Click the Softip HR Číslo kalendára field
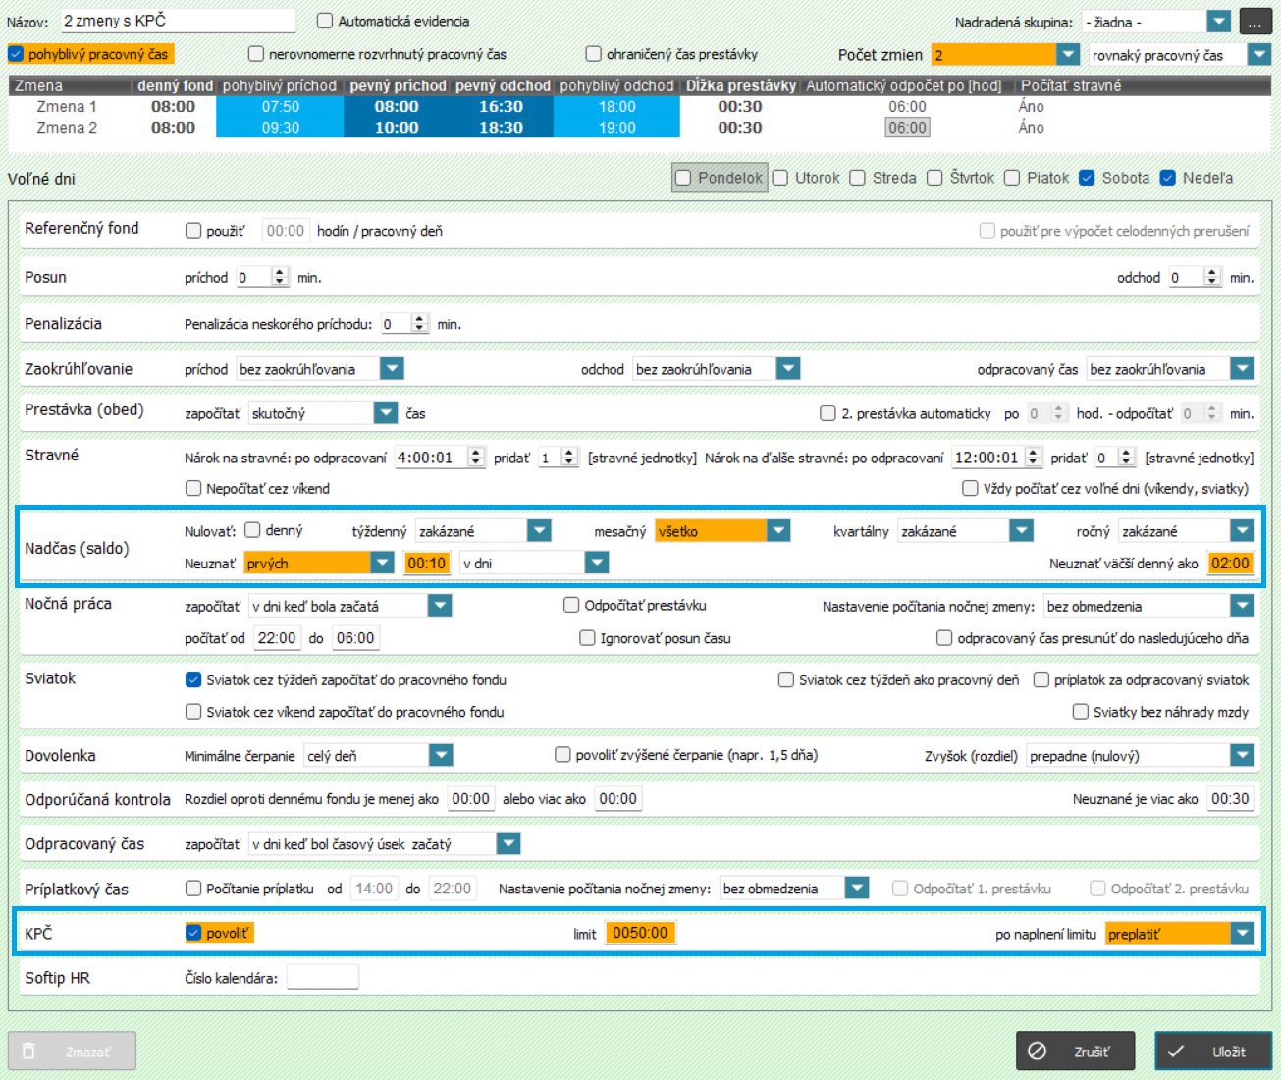This screenshot has height=1080, width=1281. pos(322,977)
